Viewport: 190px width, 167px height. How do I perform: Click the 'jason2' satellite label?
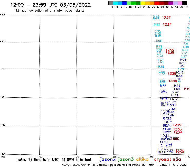108,159
